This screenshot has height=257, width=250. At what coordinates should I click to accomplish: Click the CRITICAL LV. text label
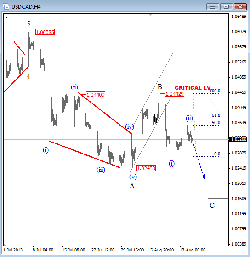193,88
